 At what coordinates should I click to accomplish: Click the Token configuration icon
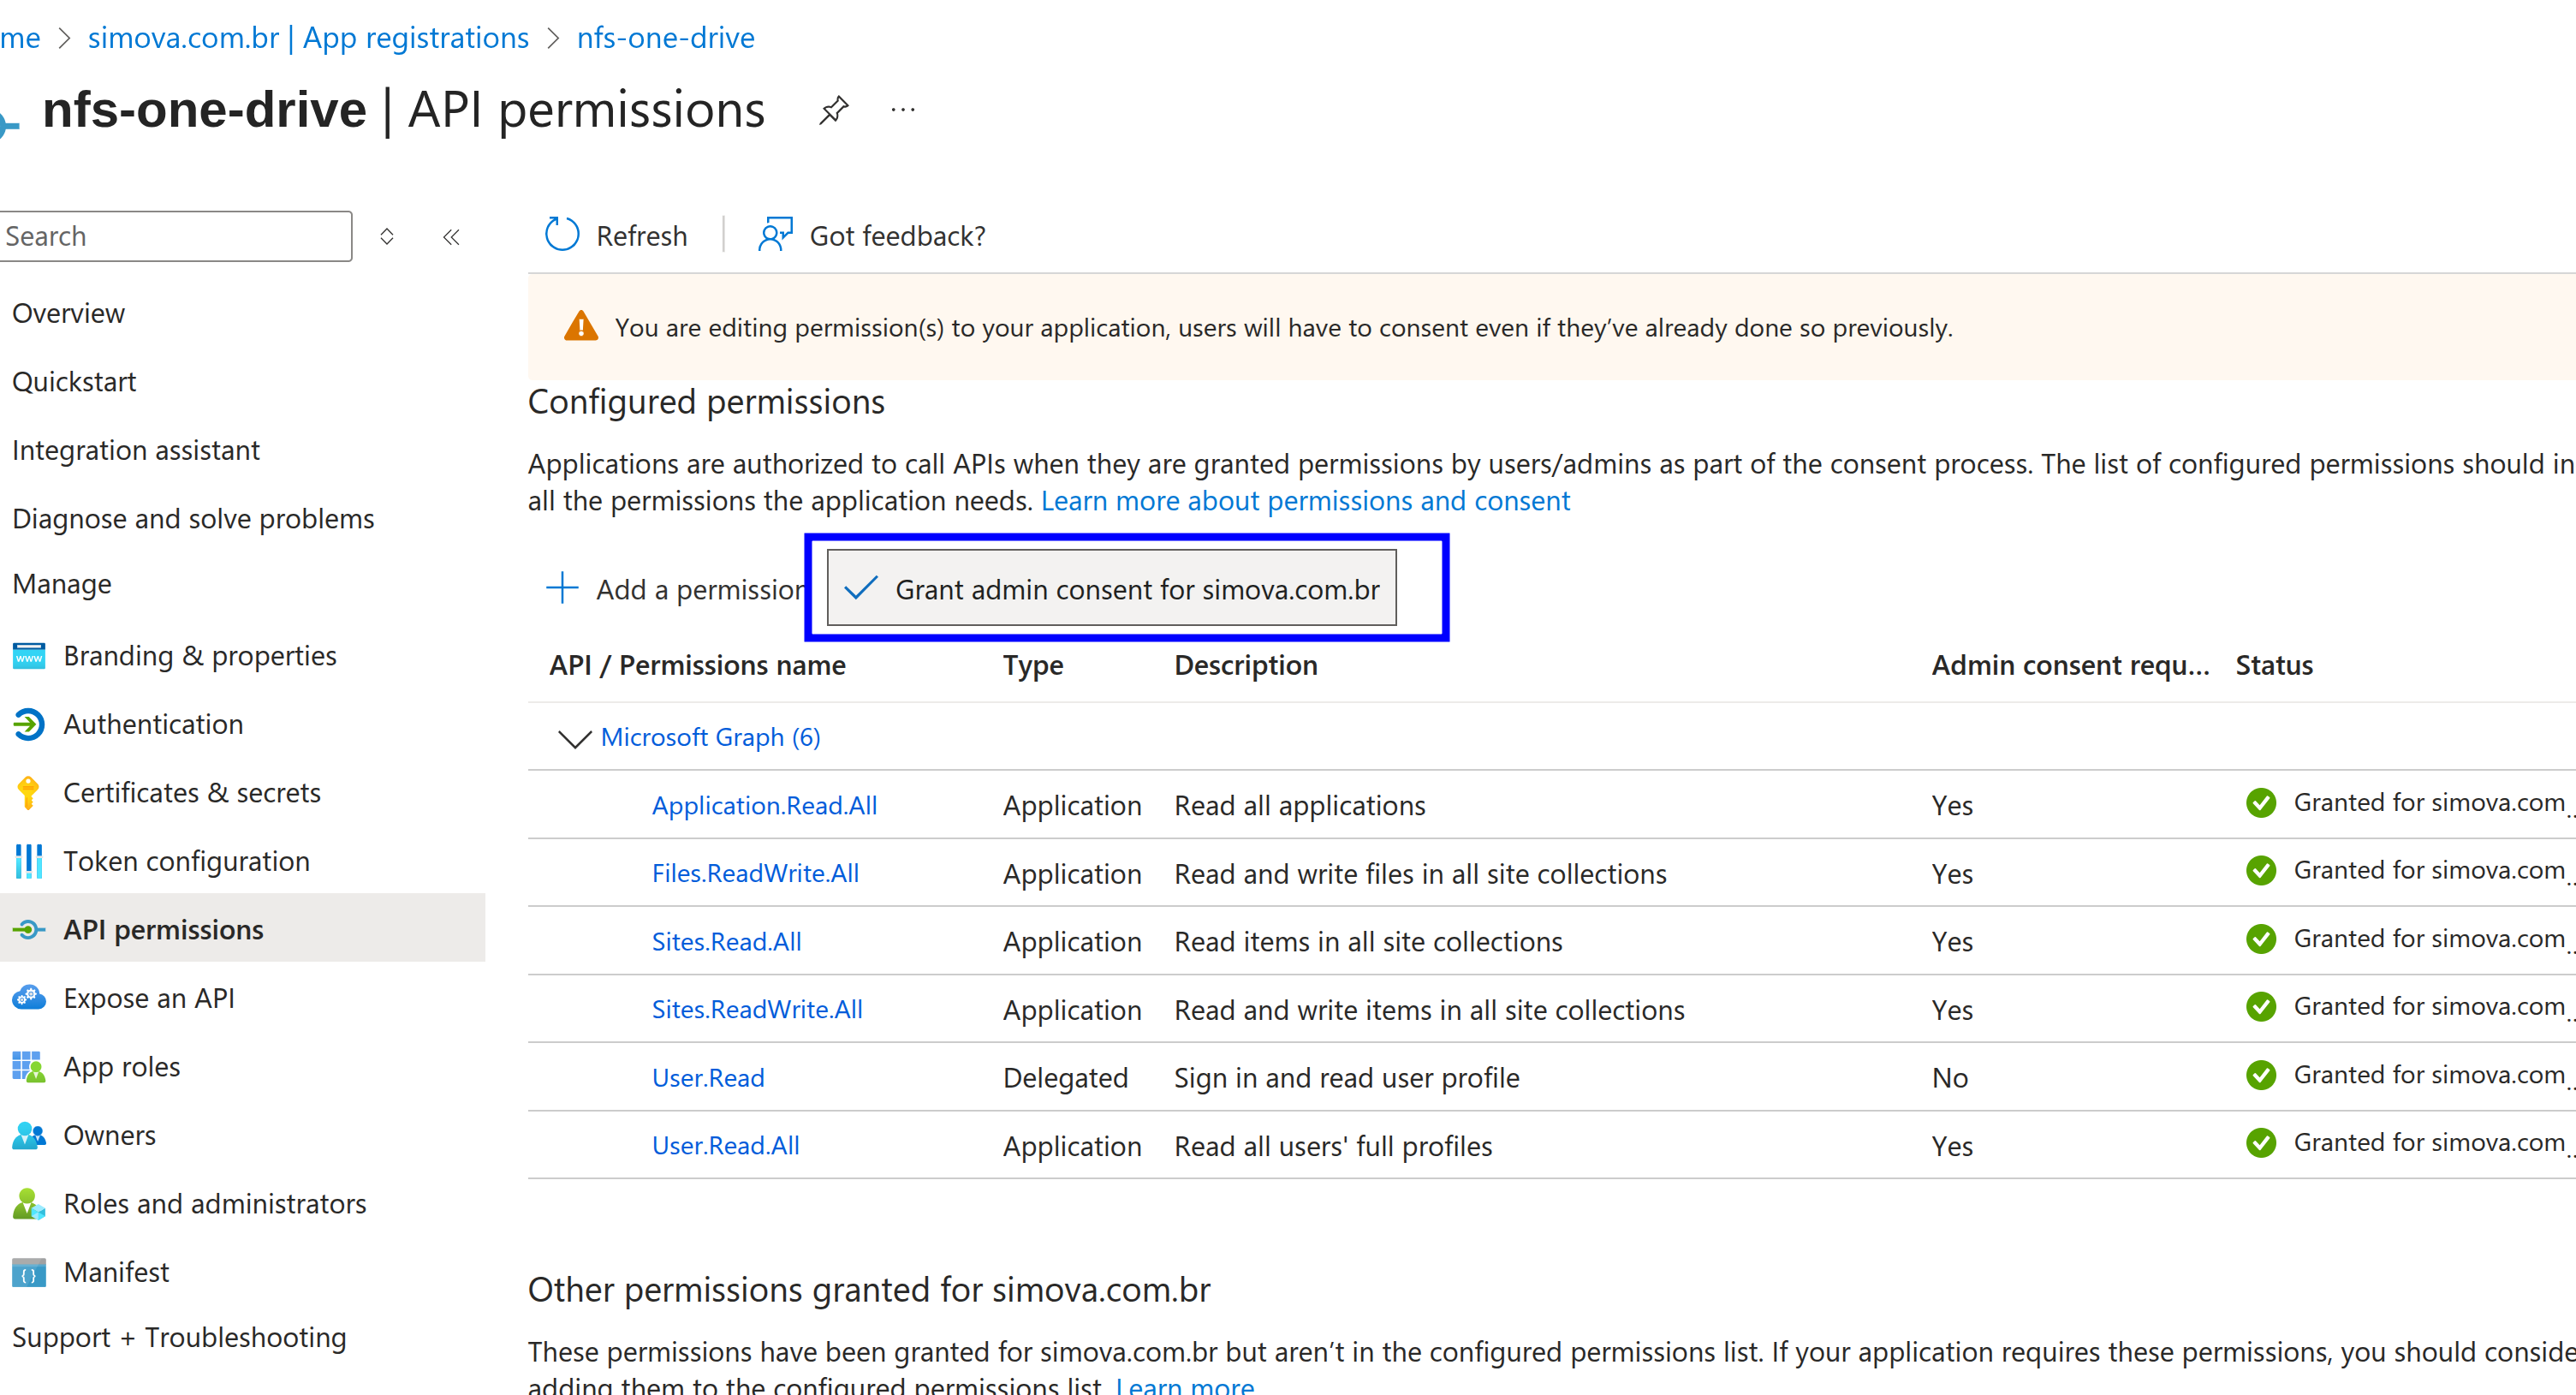click(29, 861)
